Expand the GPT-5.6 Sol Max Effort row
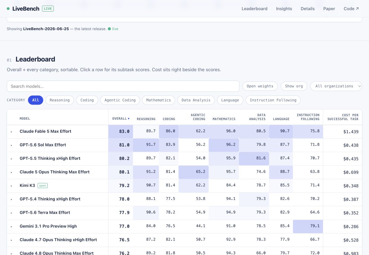 click(x=11, y=145)
